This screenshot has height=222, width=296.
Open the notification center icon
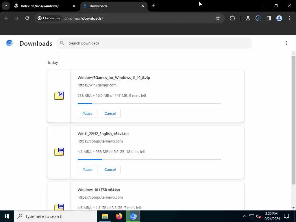click(286, 216)
